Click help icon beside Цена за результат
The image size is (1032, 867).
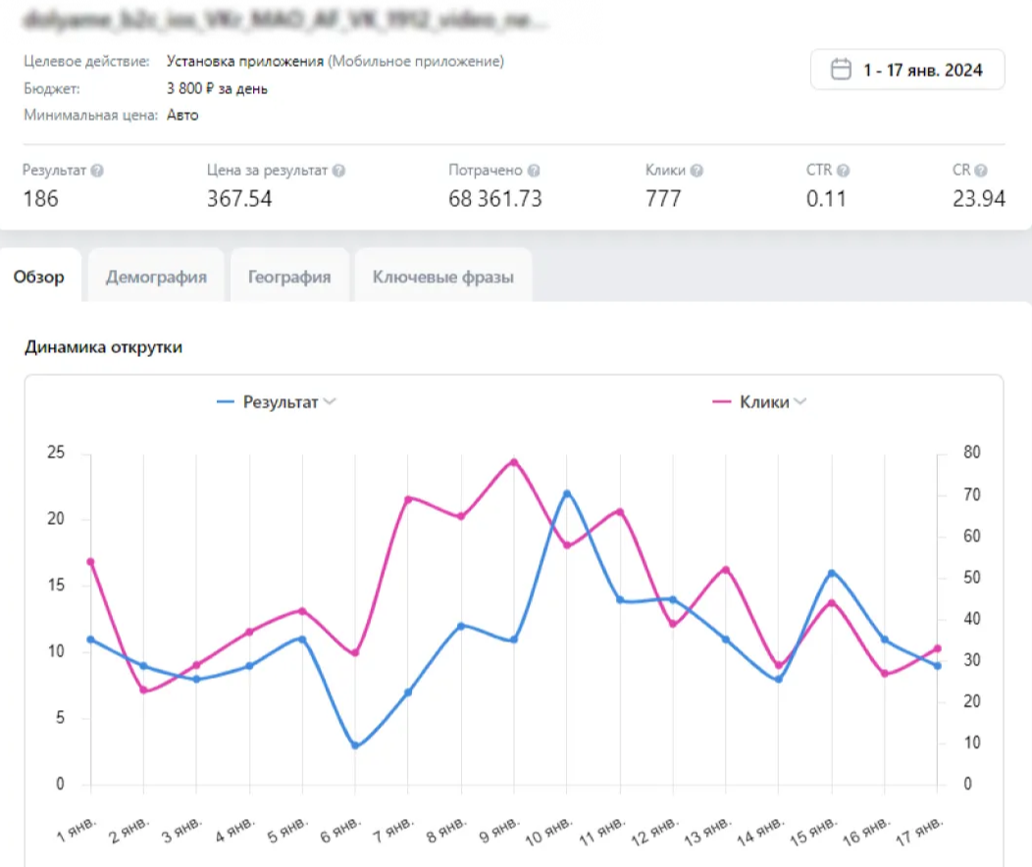click(338, 171)
